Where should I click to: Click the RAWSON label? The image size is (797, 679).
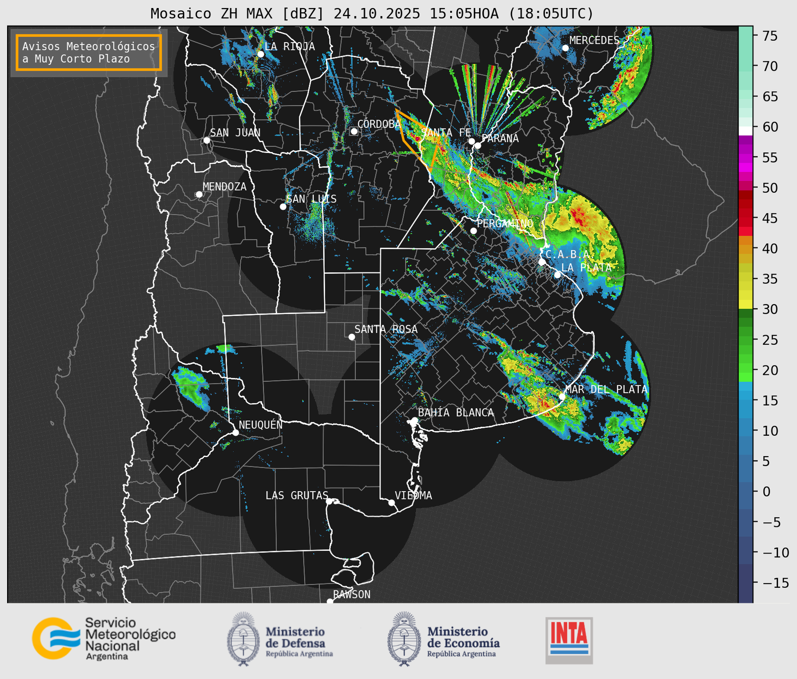point(352,594)
